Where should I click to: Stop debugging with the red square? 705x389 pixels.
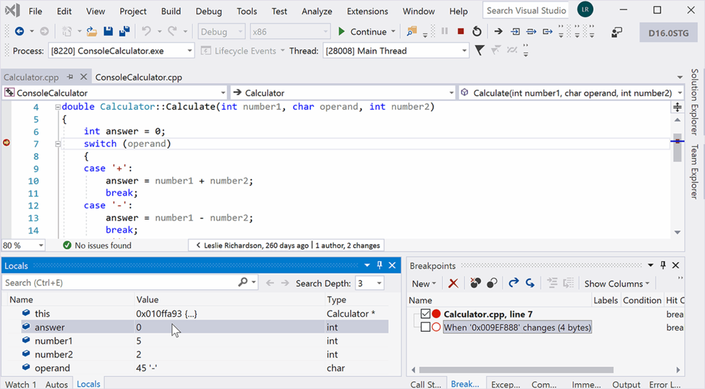tap(460, 32)
